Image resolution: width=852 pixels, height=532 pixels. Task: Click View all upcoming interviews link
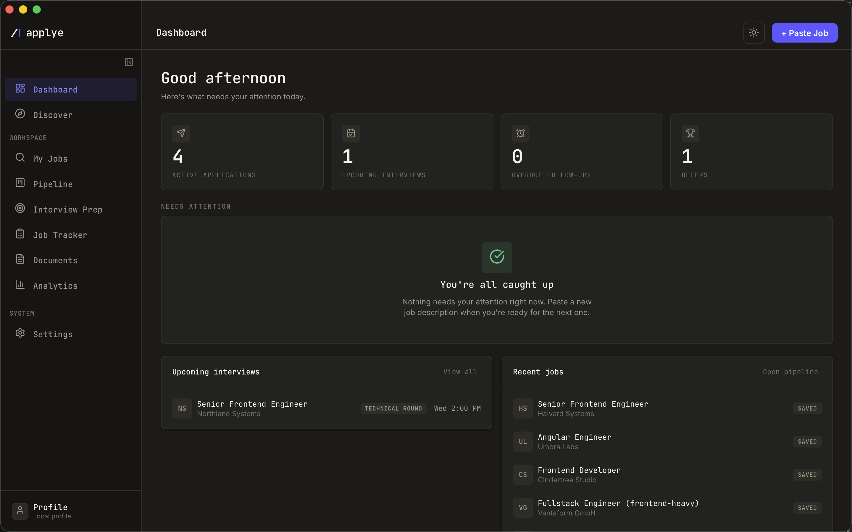point(460,372)
